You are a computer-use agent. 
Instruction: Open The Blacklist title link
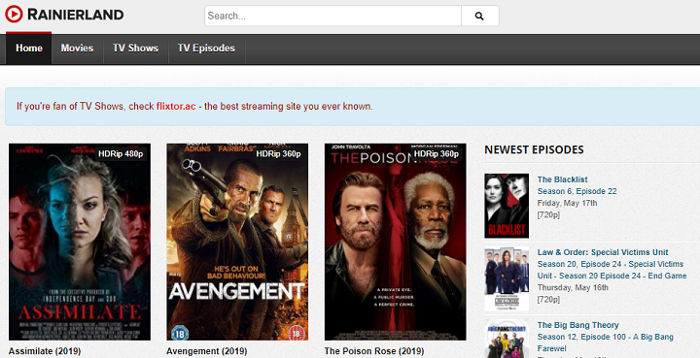pos(563,179)
